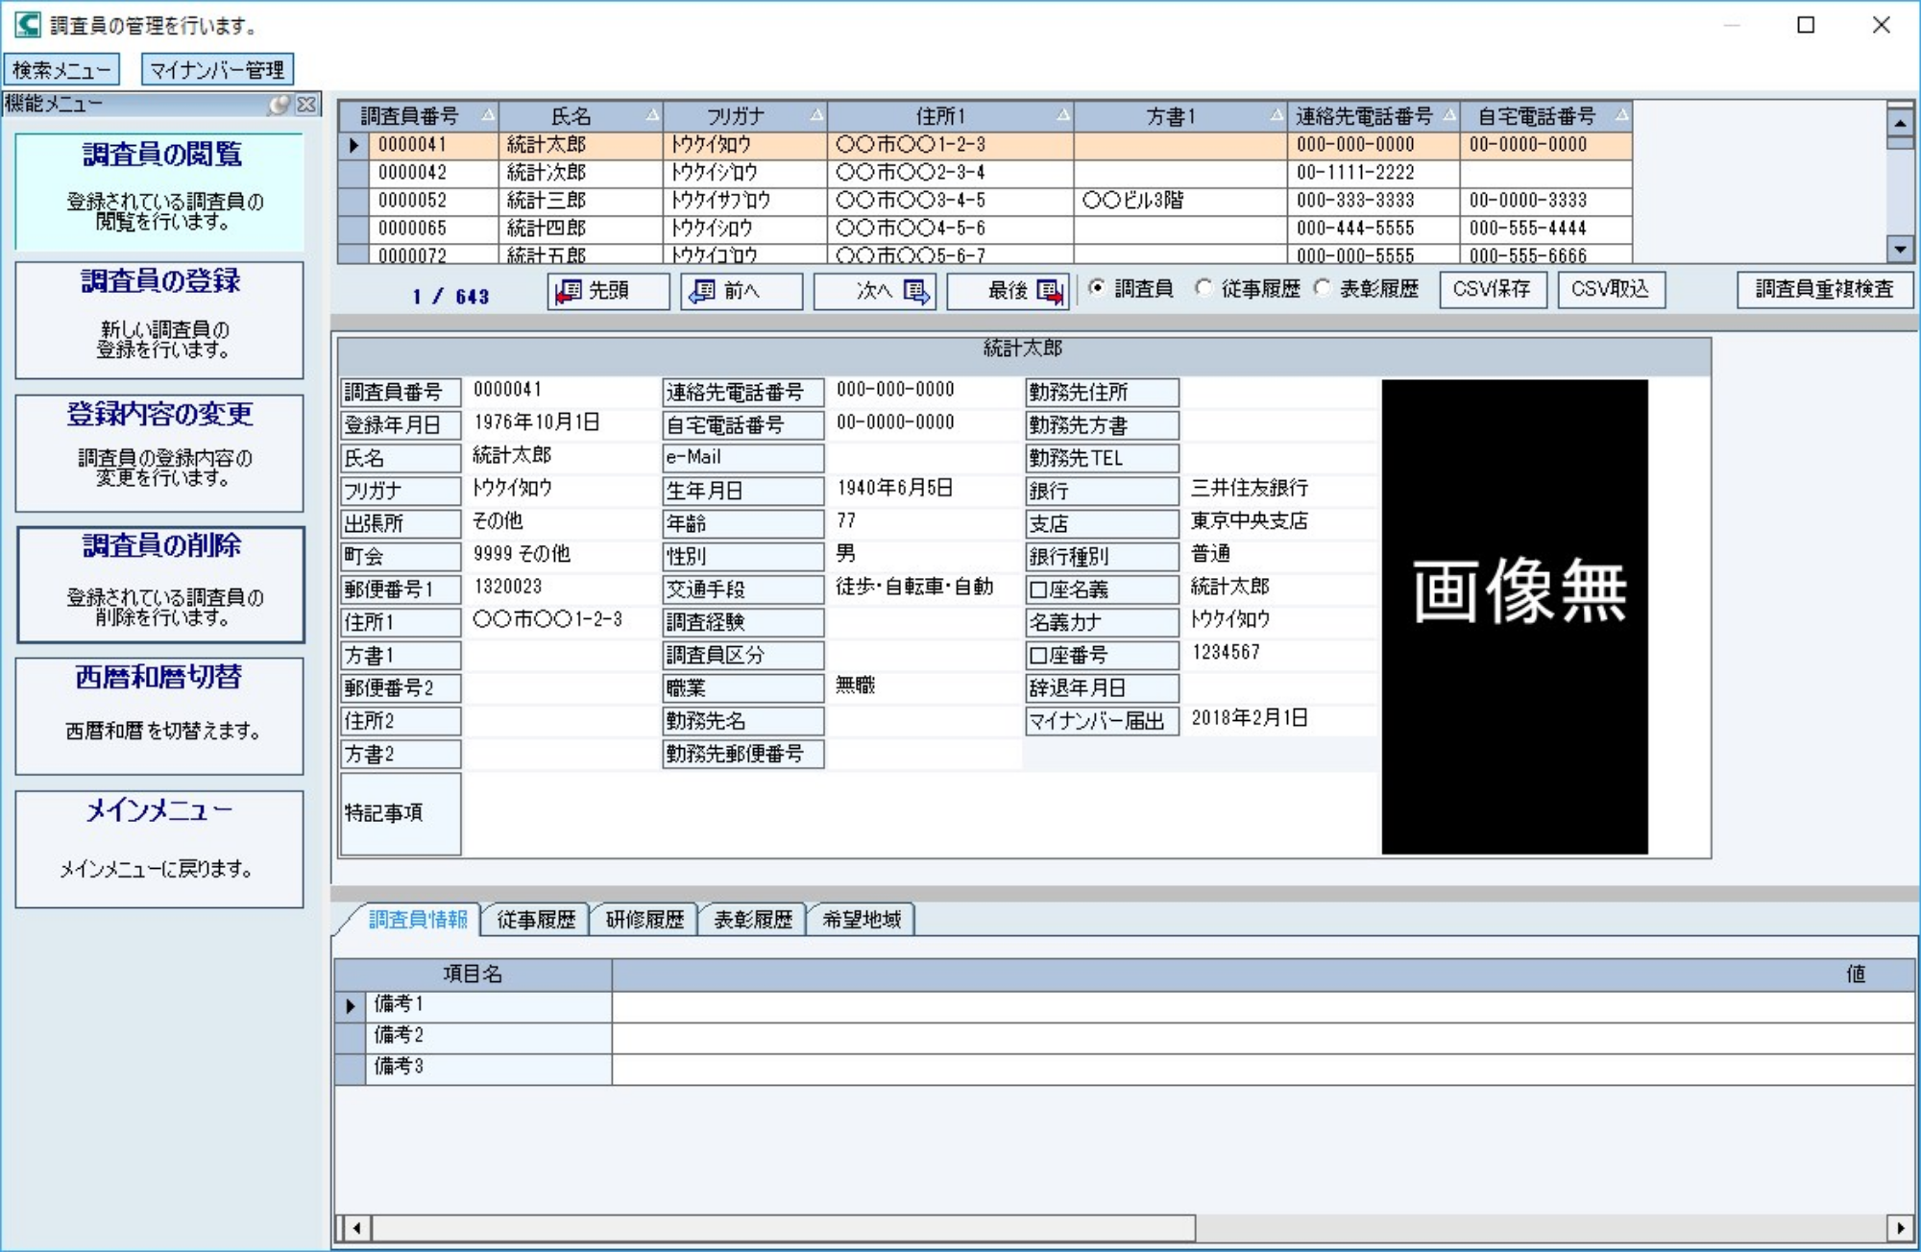Click the 次へ next-record button
Viewport: 1921px width, 1252px height.
coord(874,291)
